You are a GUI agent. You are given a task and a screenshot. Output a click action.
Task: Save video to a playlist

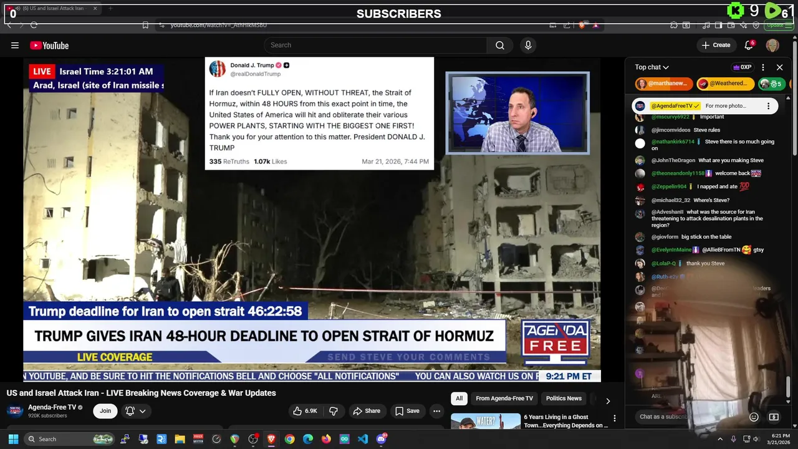[407, 411]
